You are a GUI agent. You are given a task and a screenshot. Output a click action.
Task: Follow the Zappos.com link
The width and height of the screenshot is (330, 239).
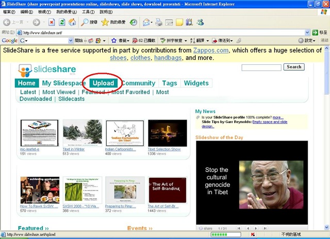[x=211, y=50]
